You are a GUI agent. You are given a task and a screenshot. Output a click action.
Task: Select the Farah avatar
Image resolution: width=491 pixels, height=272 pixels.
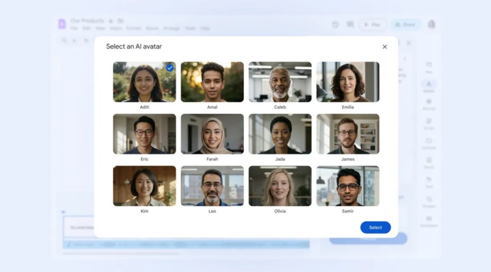[x=212, y=134]
